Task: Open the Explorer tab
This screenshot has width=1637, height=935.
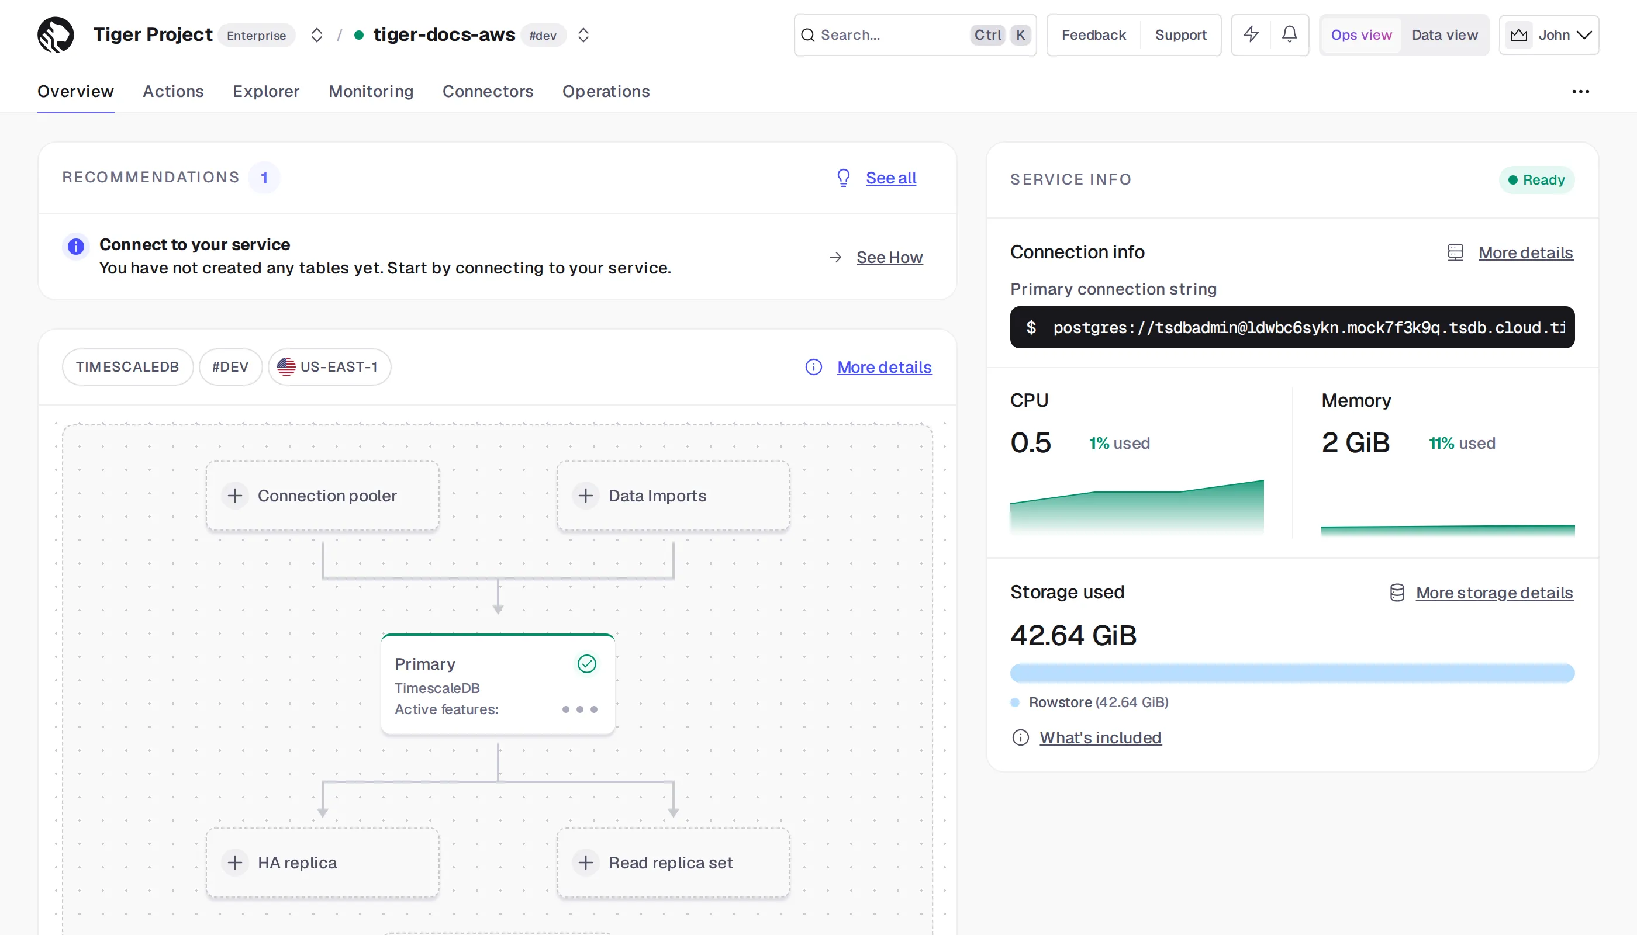Action: click(266, 91)
